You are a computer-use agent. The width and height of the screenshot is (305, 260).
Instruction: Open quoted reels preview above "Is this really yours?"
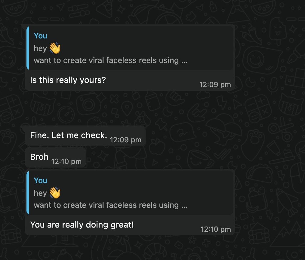tap(110, 60)
